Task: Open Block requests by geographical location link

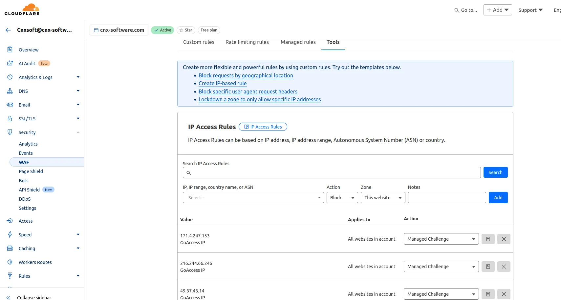Action: pyautogui.click(x=246, y=75)
